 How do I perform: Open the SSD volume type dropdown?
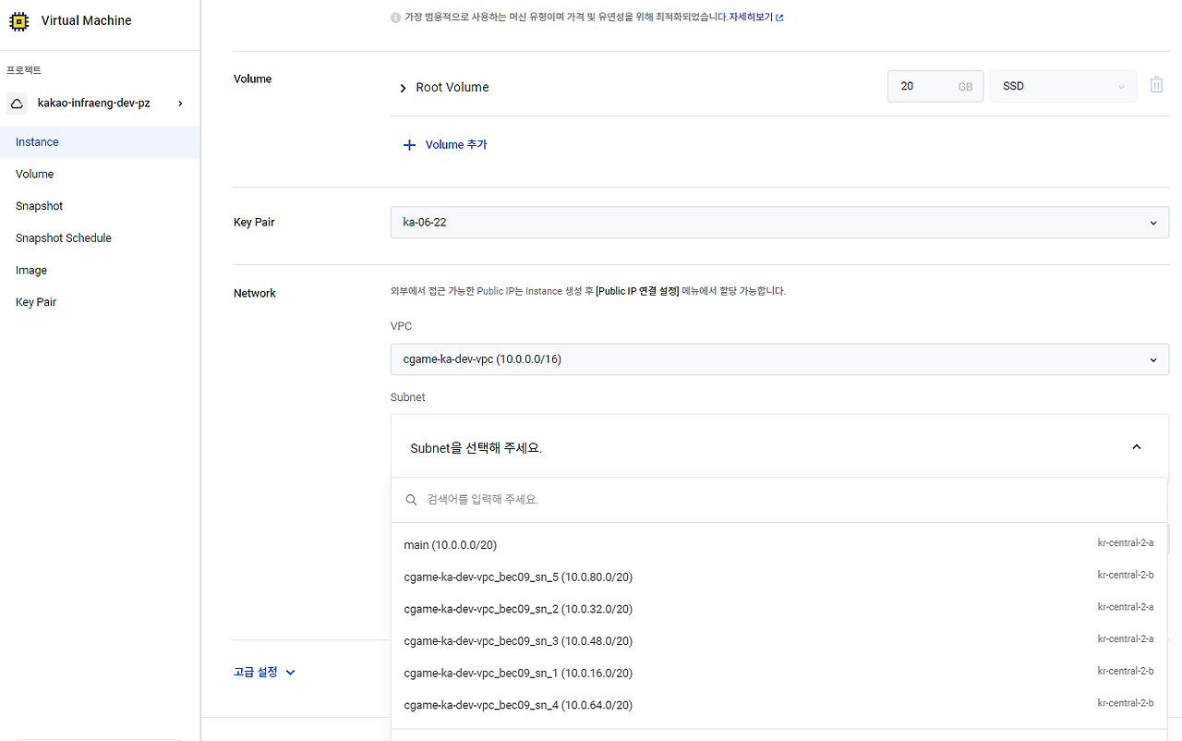(1063, 85)
